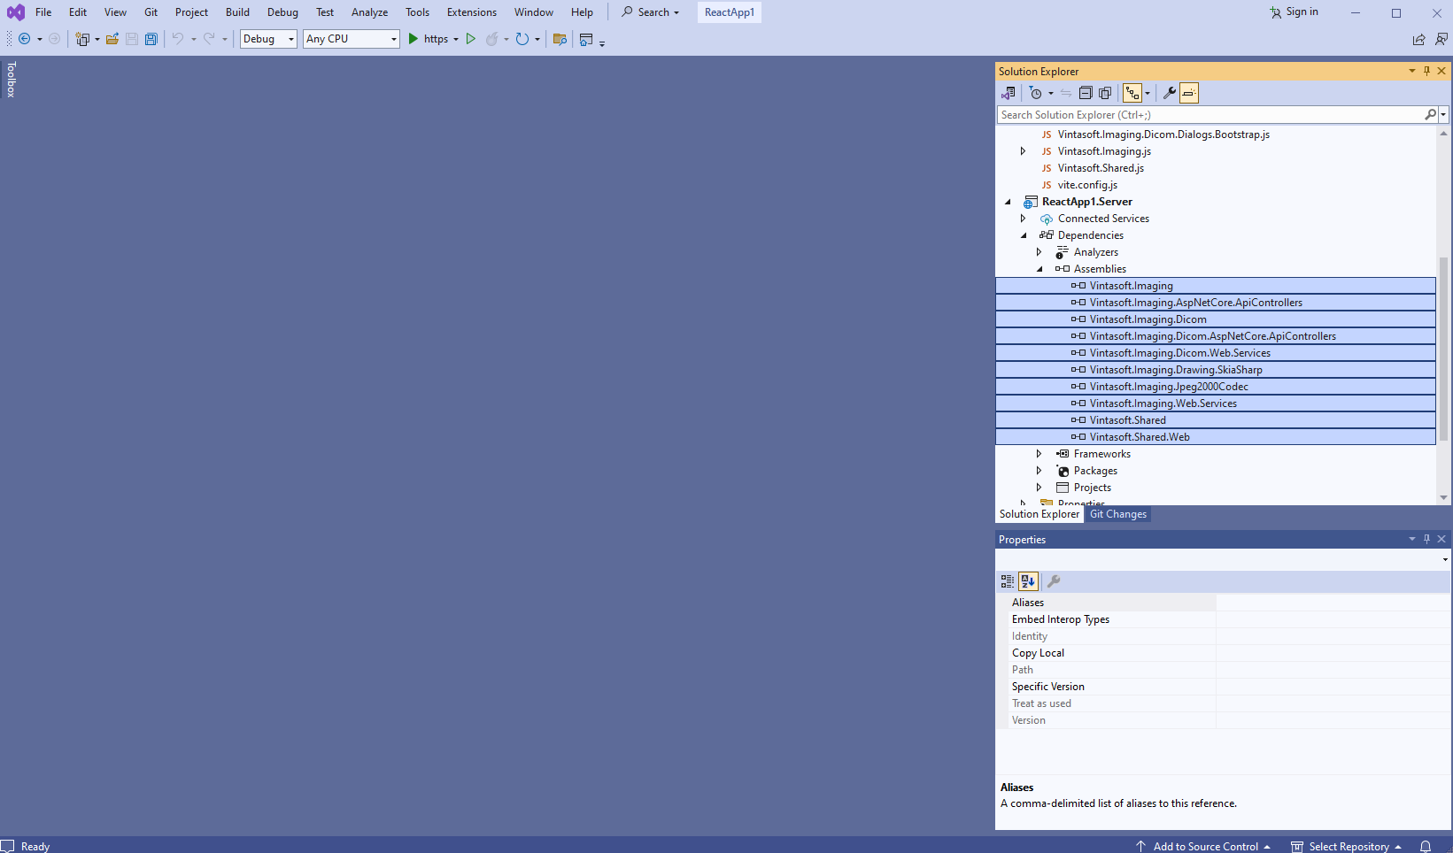1453x853 pixels.
Task: Click Start Without Debugging outline play icon
Action: coord(471,39)
